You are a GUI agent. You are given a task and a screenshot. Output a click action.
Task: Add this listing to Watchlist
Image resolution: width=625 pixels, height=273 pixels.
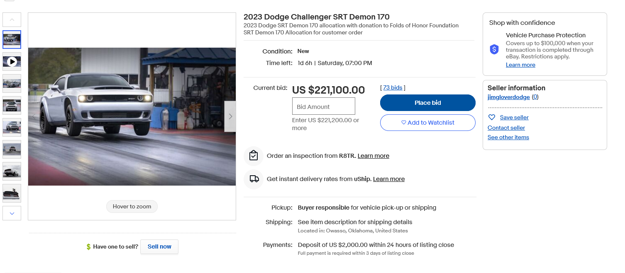427,123
